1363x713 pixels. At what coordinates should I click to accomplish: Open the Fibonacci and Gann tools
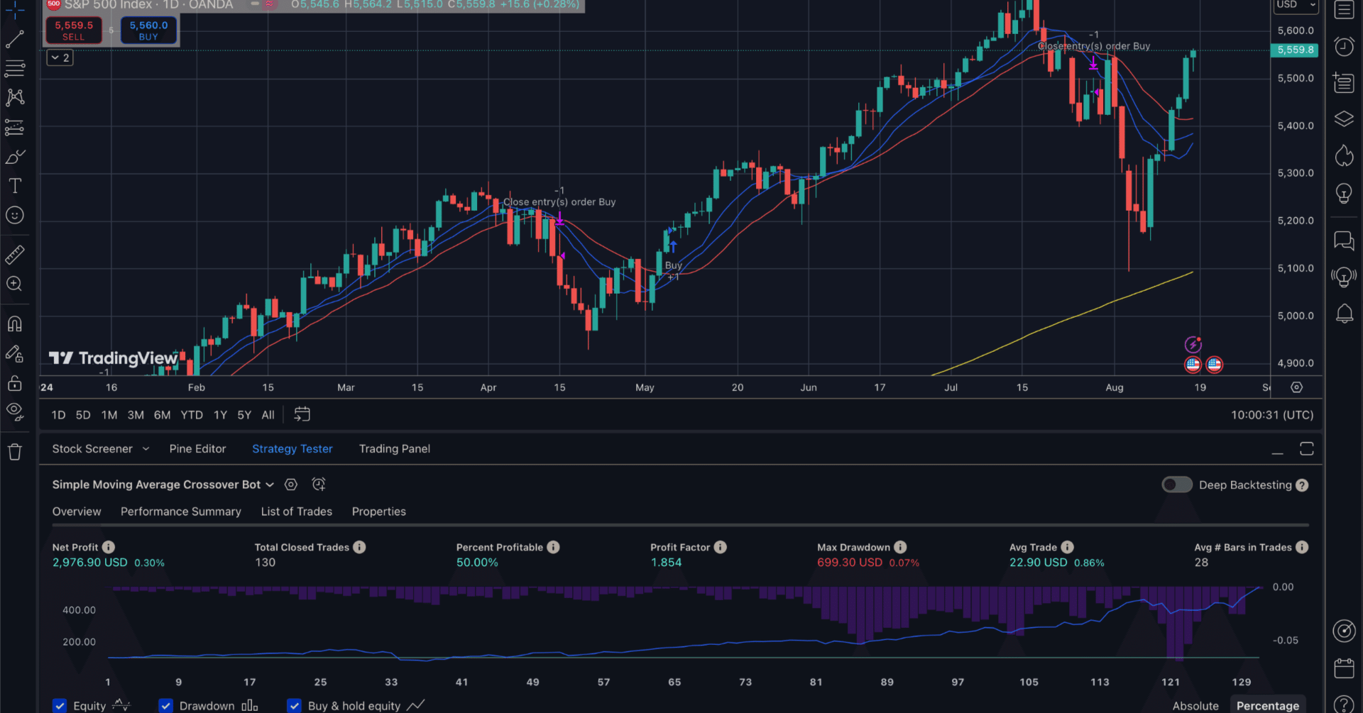(x=15, y=69)
